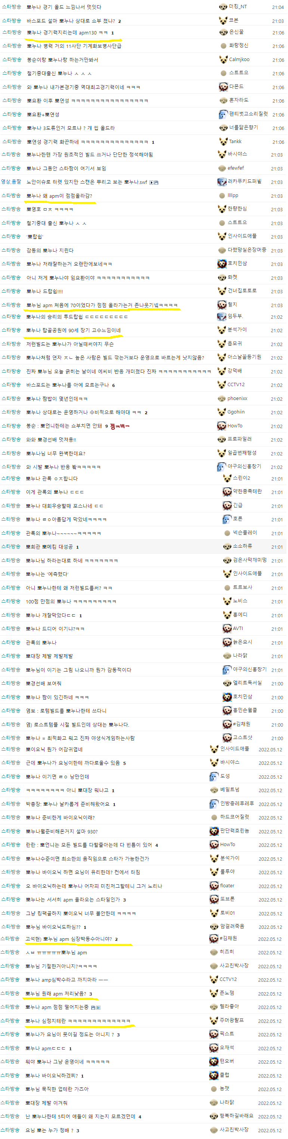Viewport: 288px width, 1139px height.
Task: Click the dog avatar next to Tankk
Action: 223,142
